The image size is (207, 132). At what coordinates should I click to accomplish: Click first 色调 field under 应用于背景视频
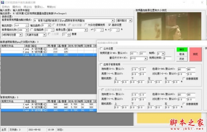pyautogui.click(x=182, y=69)
